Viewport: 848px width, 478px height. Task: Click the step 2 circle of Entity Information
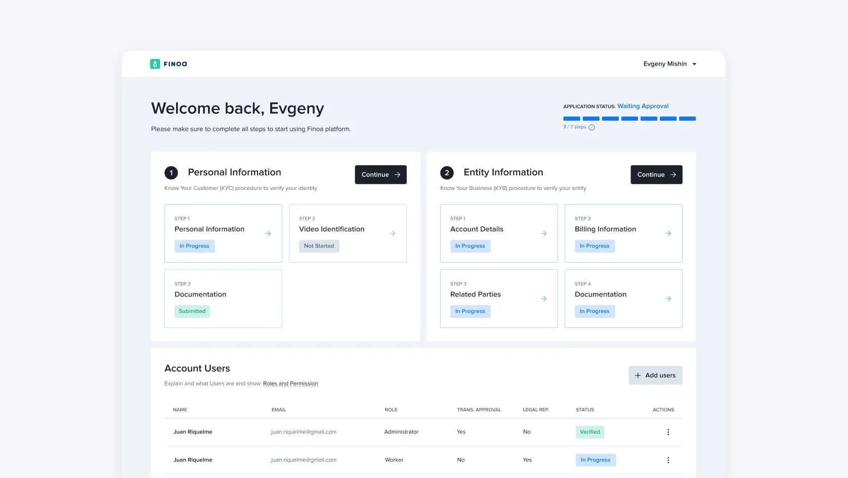point(447,173)
